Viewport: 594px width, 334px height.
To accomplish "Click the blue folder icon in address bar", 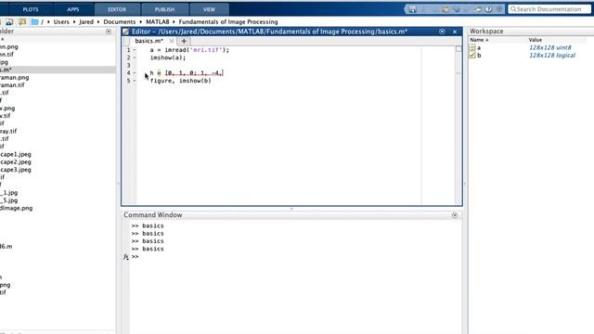I will (x=35, y=22).
